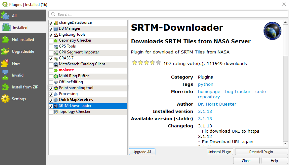Toggle the Point sampling tool checkbox
This screenshot has width=289, height=165.
point(51,88)
